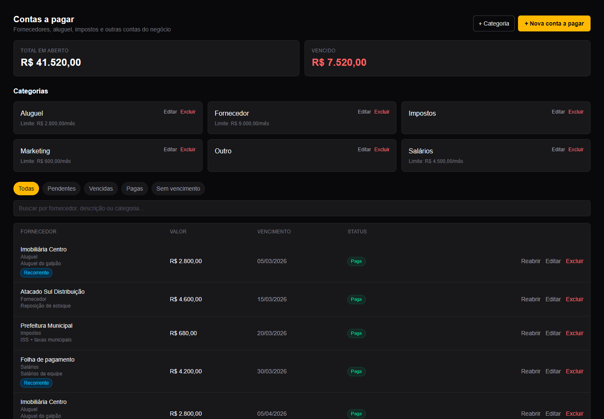604x419 pixels.
Task: Delete the Imobiliária Centro bill due 05/03/2026
Action: click(x=575, y=261)
